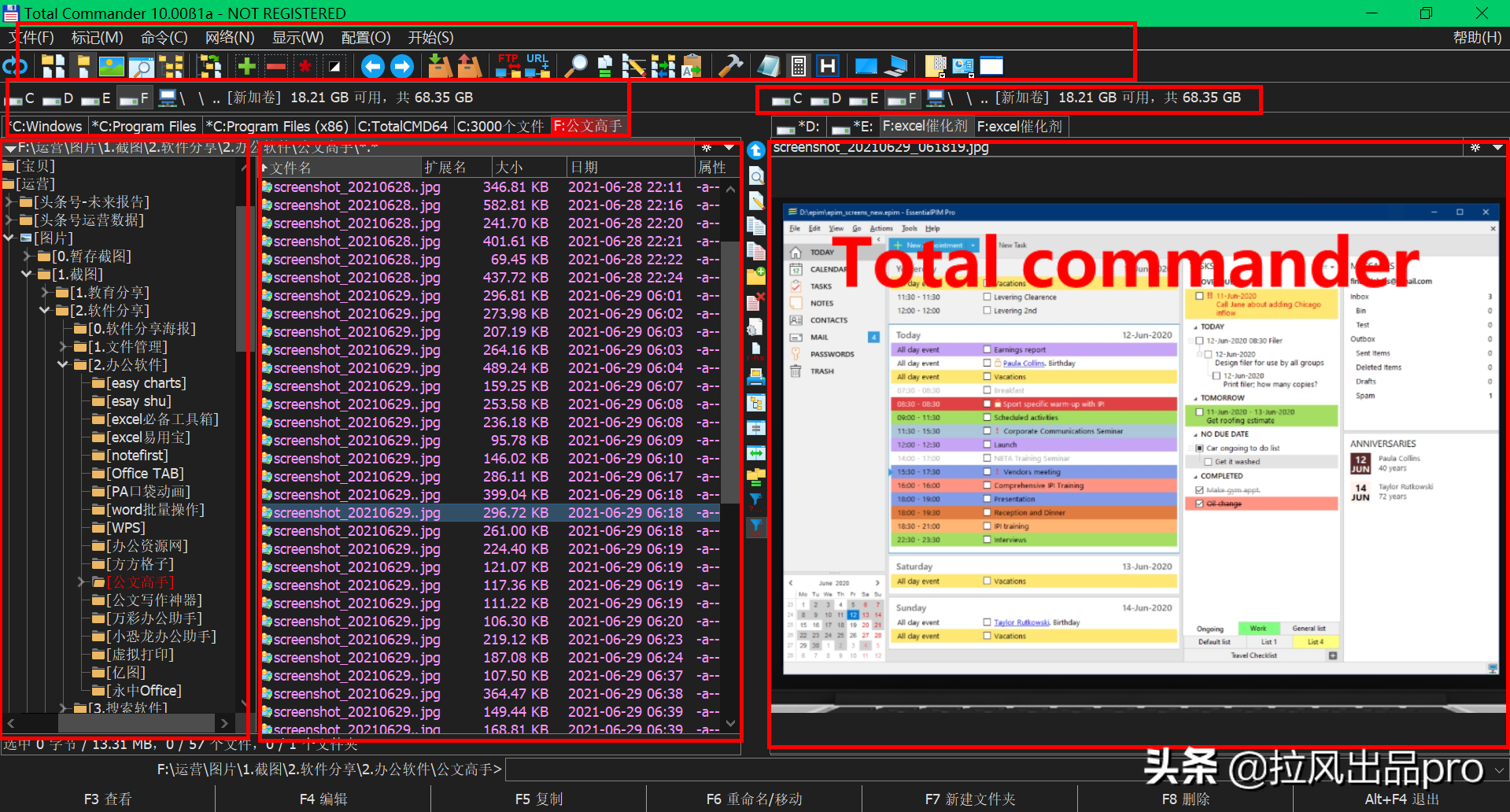Open the hammer configuration icon

[731, 66]
